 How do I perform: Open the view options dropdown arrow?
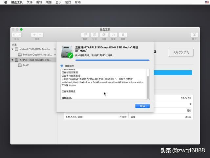(20, 35)
